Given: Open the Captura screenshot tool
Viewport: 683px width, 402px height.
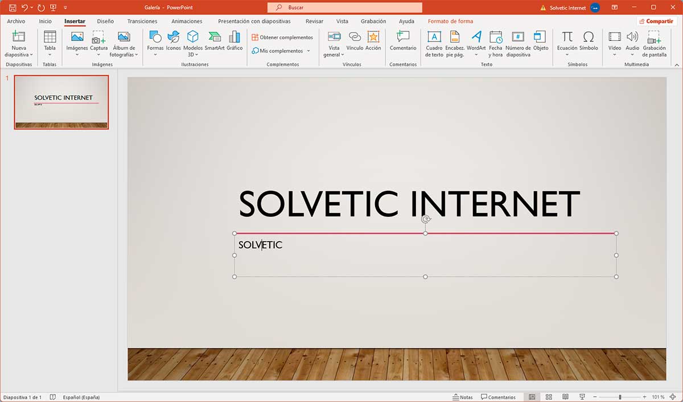Looking at the screenshot, I should 98,44.
